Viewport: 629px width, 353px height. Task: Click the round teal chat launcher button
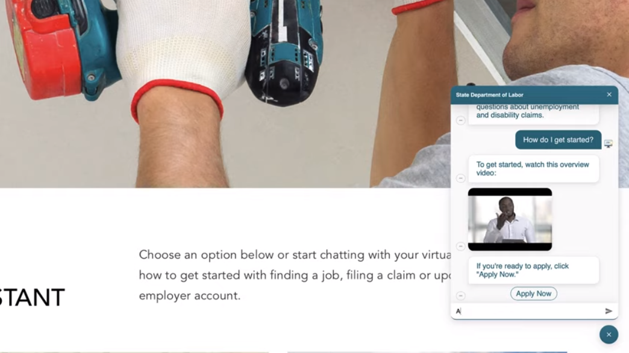(x=609, y=334)
